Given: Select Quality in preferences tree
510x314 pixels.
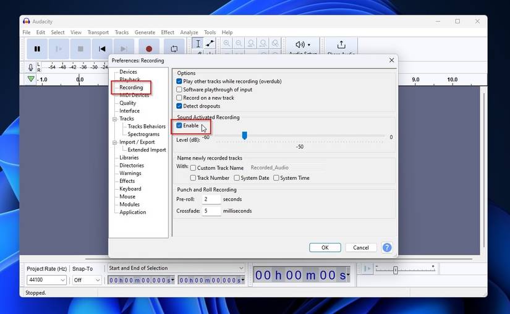Looking at the screenshot, I should point(127,103).
